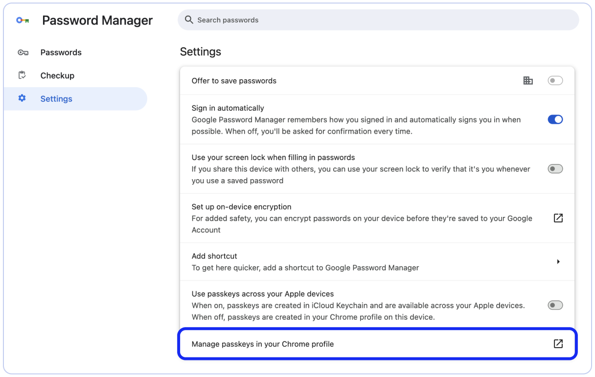
Task: Click into the Search passwords field
Action: point(378,20)
